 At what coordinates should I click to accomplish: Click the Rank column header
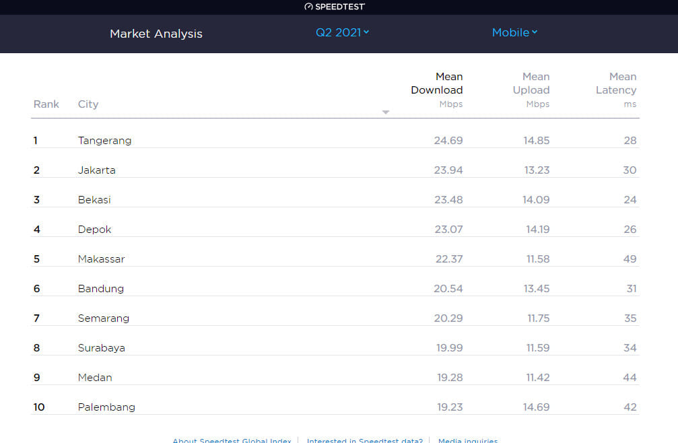pos(46,104)
